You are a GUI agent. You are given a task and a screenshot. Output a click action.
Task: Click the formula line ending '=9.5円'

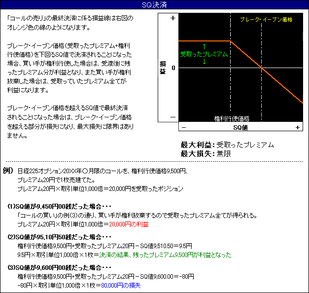click(104, 246)
